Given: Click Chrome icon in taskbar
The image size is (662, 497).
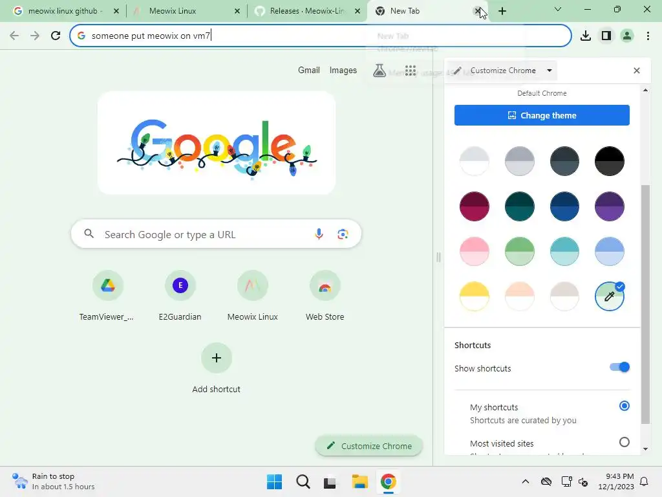Looking at the screenshot, I should (389, 481).
